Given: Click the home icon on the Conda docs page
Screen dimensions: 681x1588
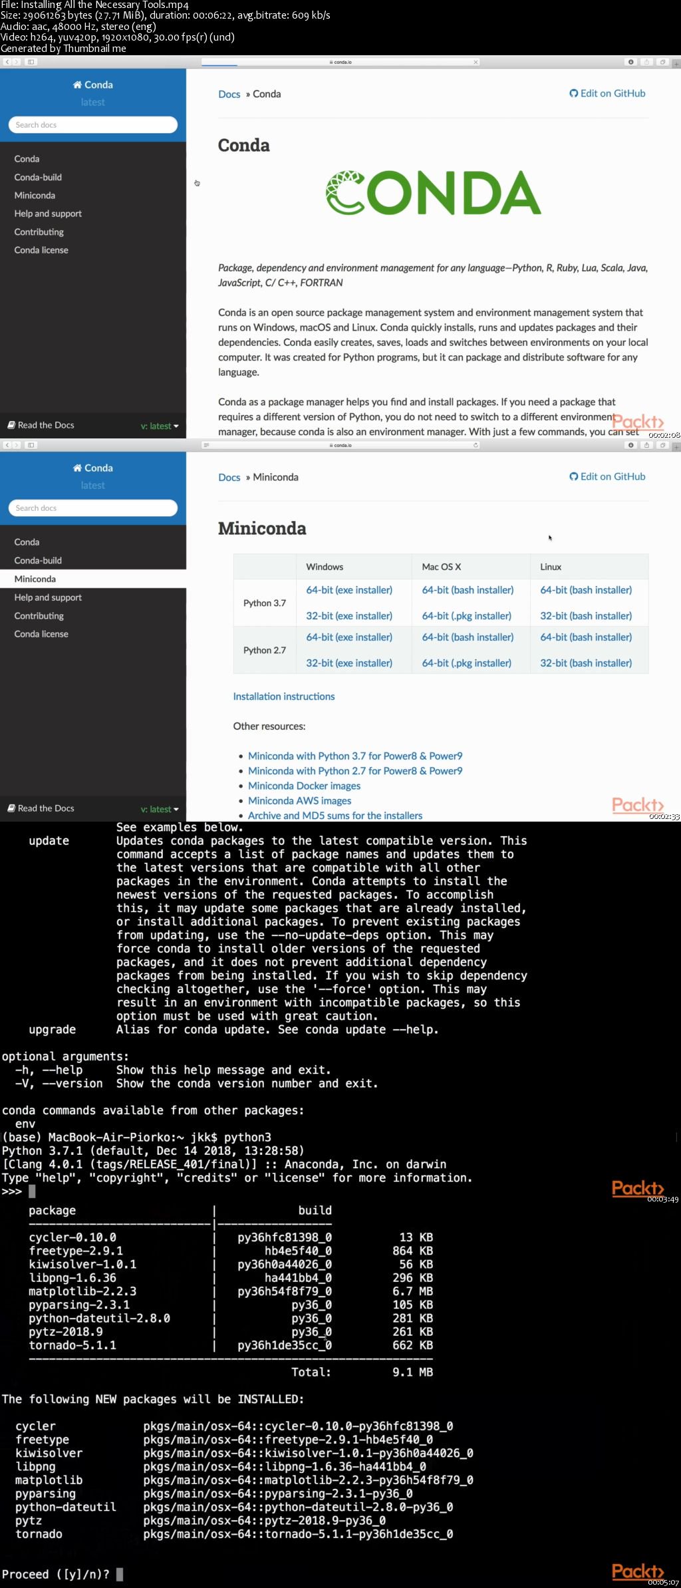Looking at the screenshot, I should tap(77, 84).
